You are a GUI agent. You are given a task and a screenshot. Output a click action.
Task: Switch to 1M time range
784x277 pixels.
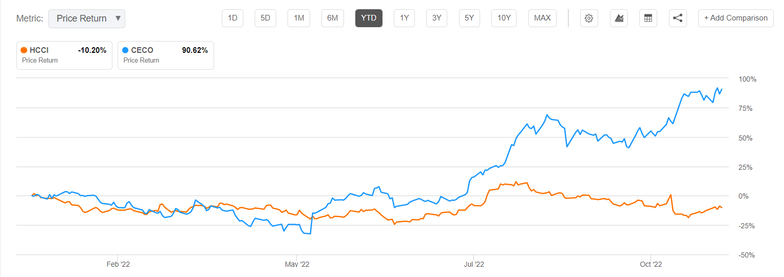(x=299, y=18)
